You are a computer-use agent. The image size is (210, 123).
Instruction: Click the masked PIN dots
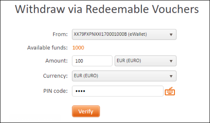pyautogui.click(x=80, y=91)
